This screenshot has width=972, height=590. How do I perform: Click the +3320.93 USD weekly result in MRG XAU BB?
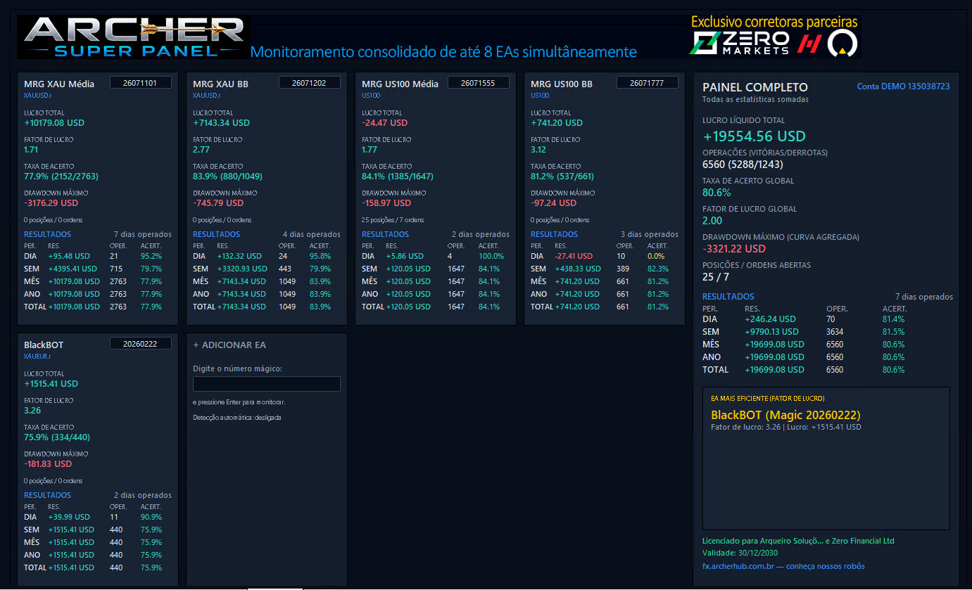pyautogui.click(x=242, y=269)
